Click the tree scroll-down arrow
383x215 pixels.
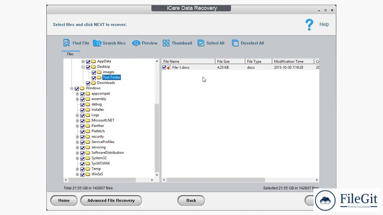(157, 175)
